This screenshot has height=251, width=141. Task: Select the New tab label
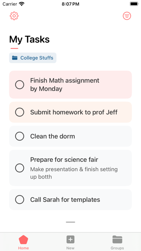tap(70, 248)
